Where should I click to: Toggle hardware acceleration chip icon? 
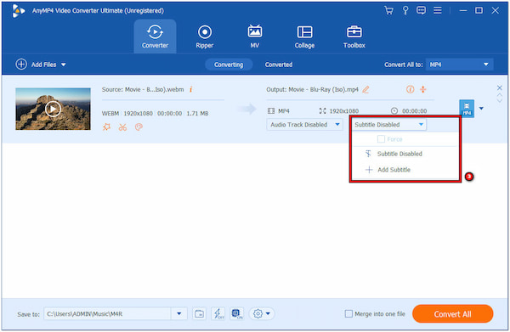coord(237,314)
